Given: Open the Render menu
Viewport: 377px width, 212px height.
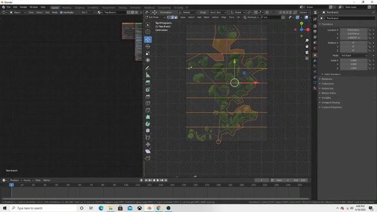Looking at the screenshot, I should tap(24, 7).
